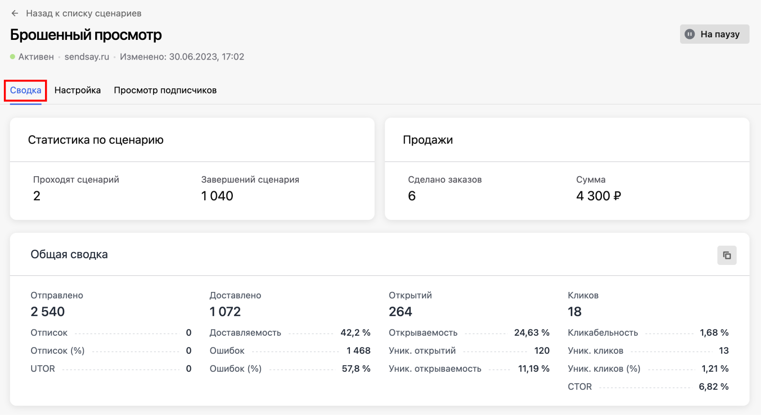Click the Завершений сценария value 1 040
Screen dimensions: 761x415
pyautogui.click(x=217, y=196)
